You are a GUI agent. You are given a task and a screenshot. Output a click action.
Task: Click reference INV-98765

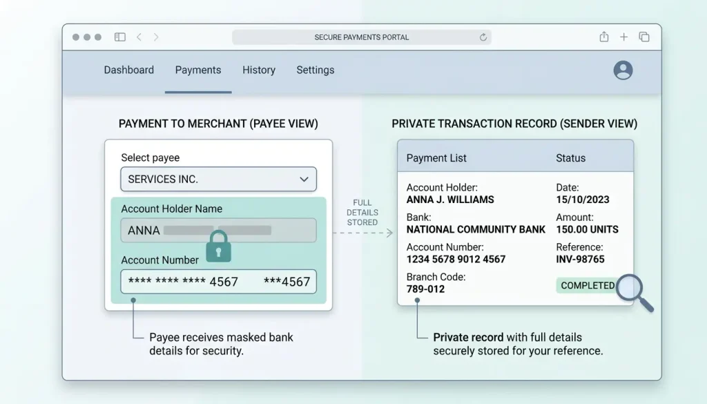click(580, 259)
